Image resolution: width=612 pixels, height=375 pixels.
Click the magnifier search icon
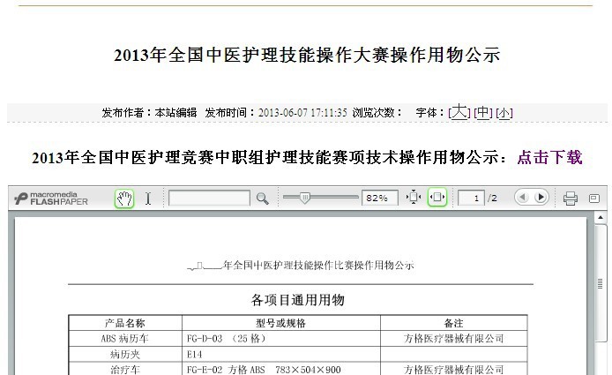(x=262, y=199)
